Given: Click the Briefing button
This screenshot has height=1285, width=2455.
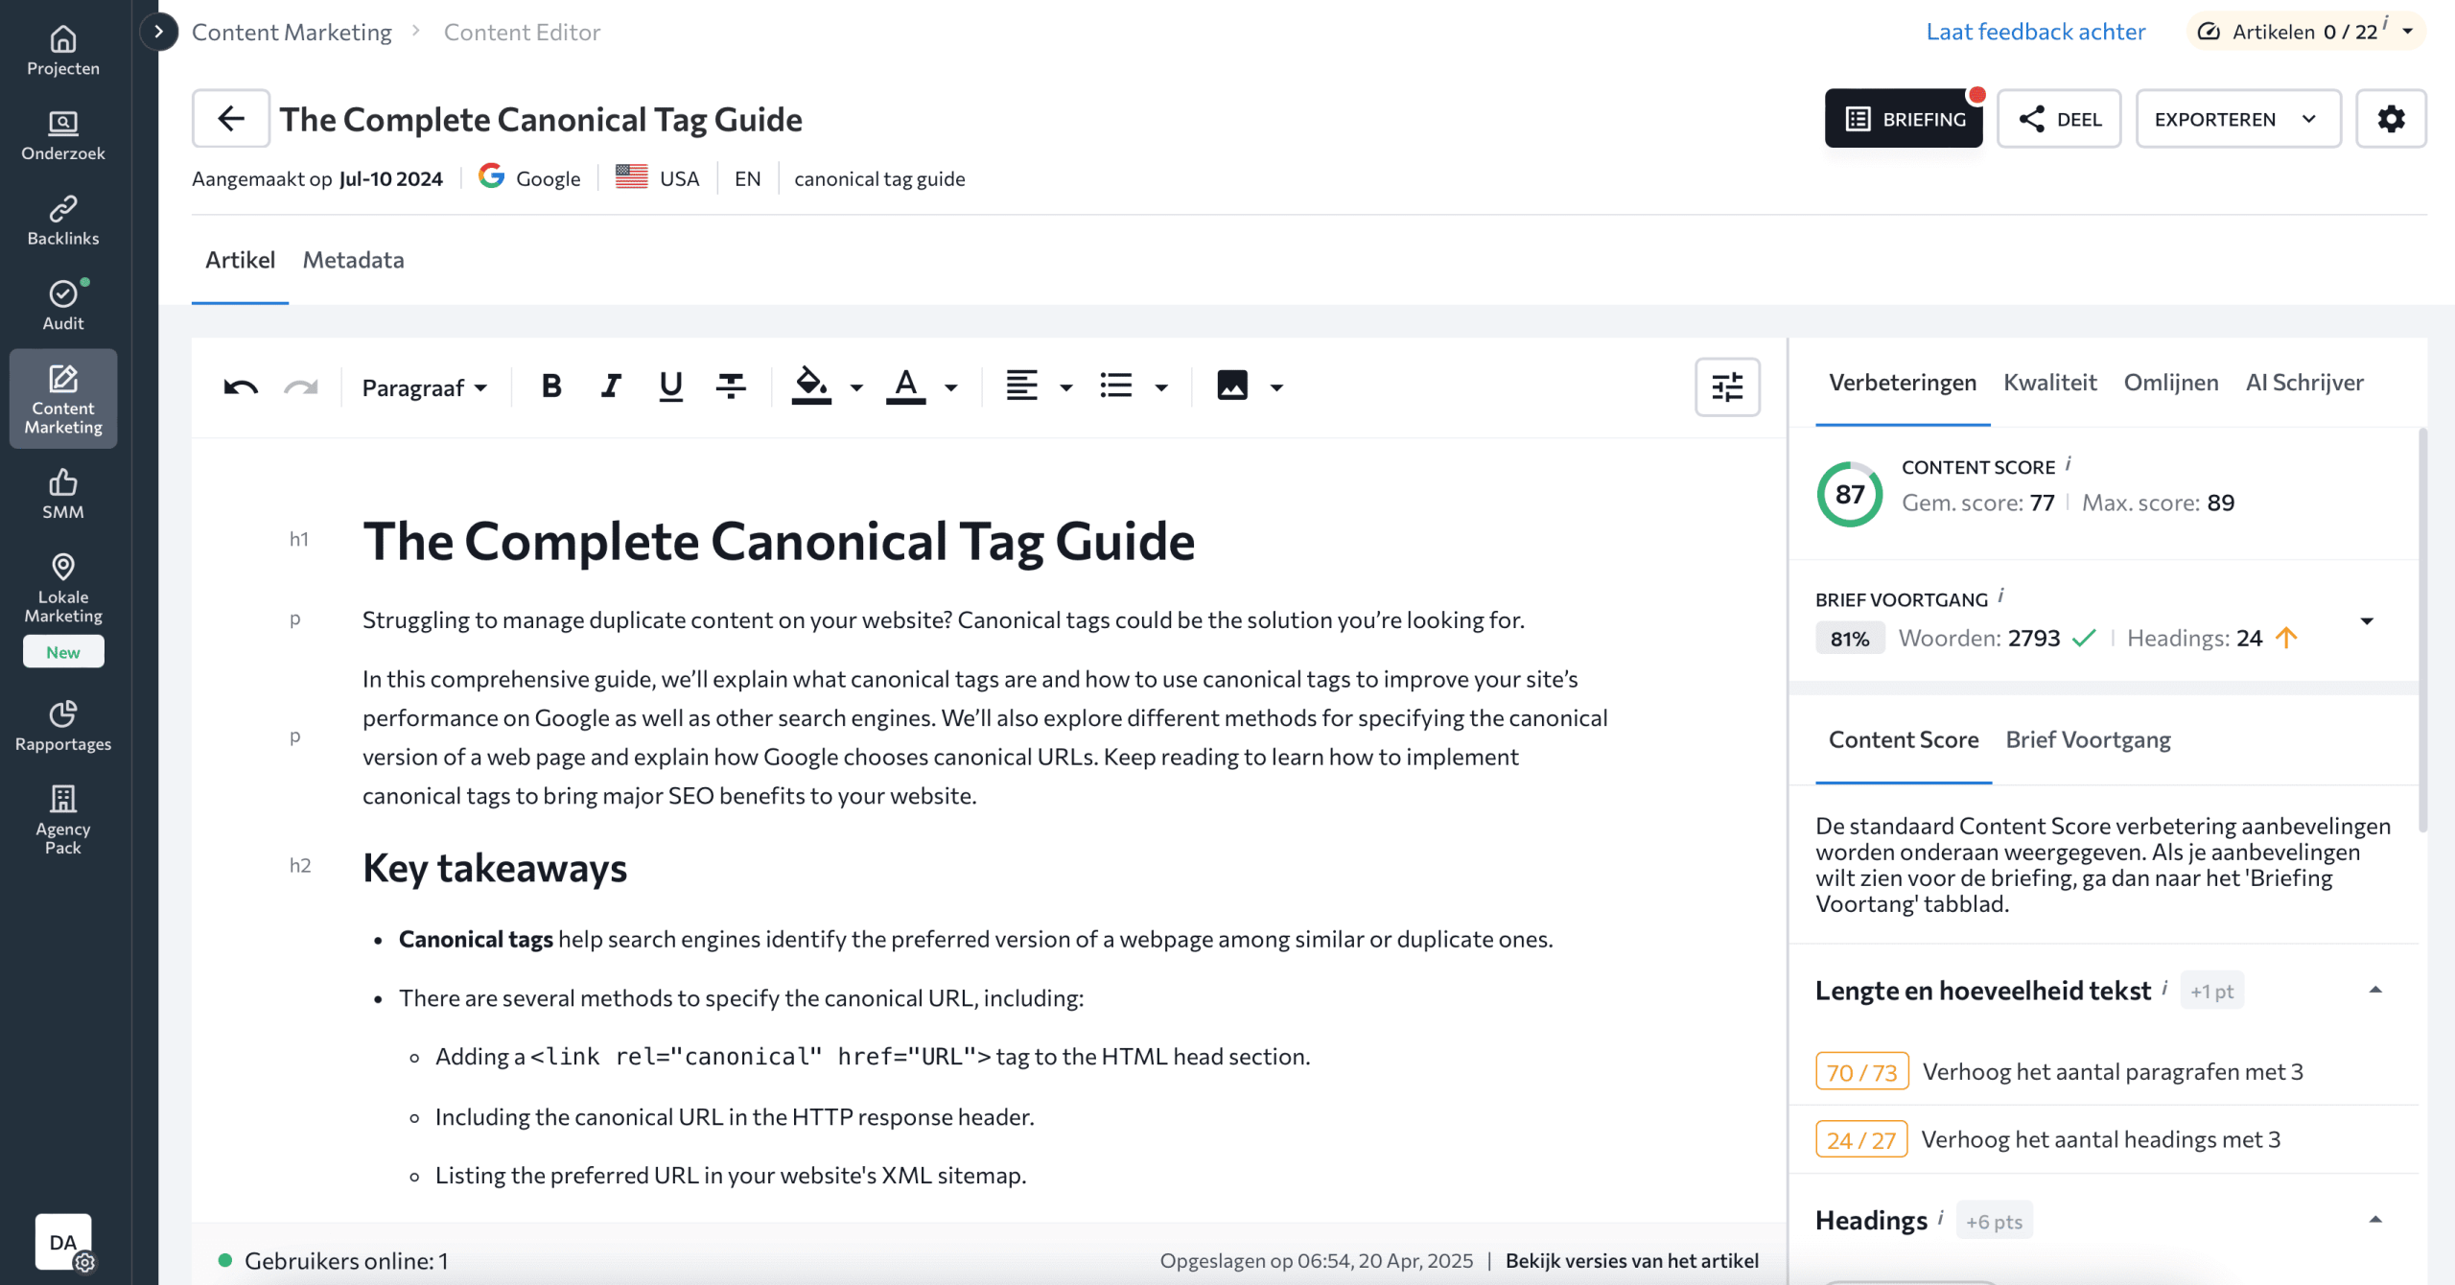Looking at the screenshot, I should [x=1904, y=119].
